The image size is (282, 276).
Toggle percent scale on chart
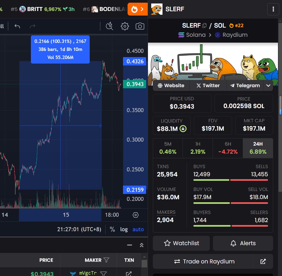coord(112,229)
